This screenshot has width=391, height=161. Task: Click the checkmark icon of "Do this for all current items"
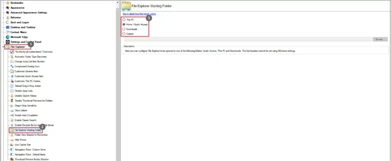pos(12,52)
